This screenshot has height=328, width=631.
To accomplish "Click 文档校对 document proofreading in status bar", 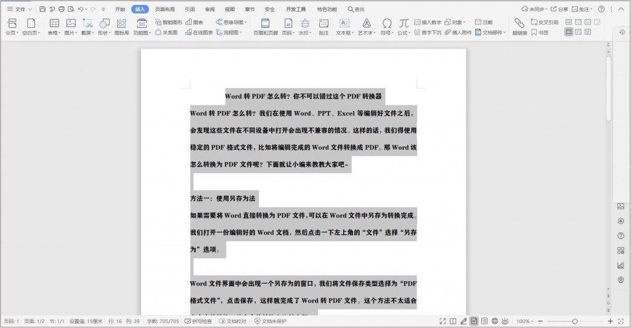I will tap(232, 321).
